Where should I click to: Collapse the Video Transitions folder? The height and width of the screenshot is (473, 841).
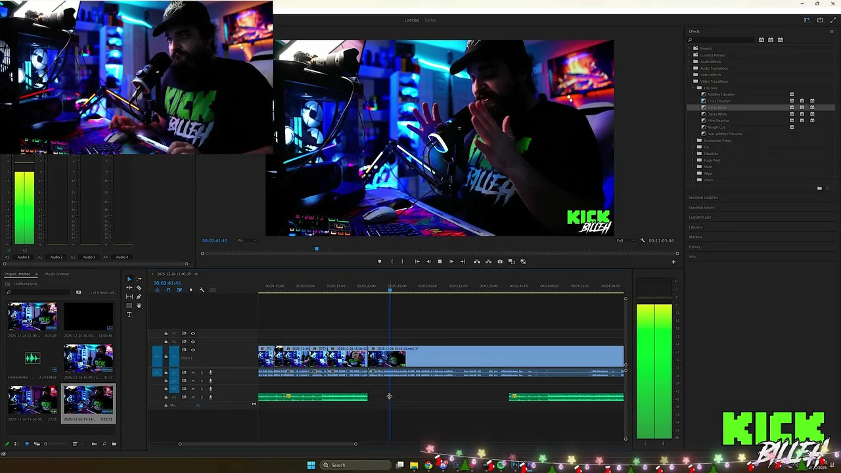coord(689,81)
